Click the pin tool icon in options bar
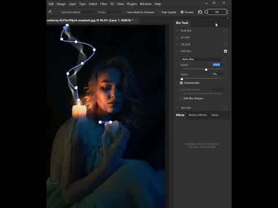This screenshot has width=278, height=208. 50,12
